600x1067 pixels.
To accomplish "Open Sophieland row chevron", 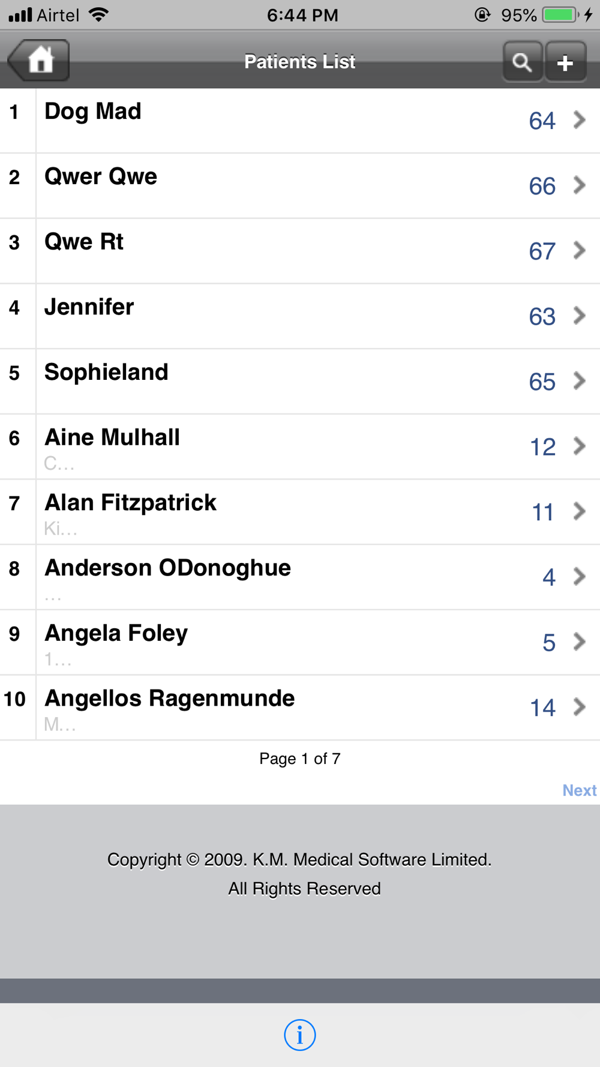I will 579,381.
